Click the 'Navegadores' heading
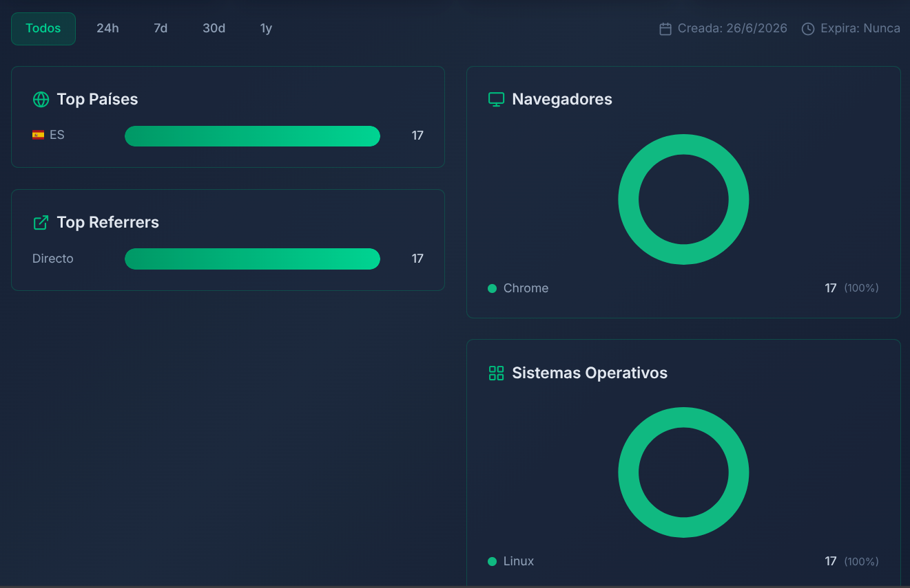The height and width of the screenshot is (588, 910). [x=562, y=100]
